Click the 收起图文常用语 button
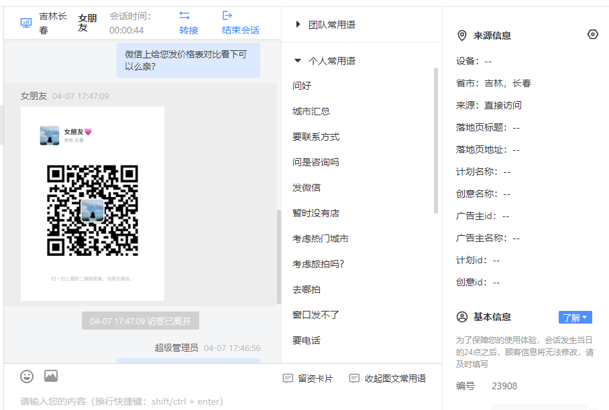 [388, 379]
